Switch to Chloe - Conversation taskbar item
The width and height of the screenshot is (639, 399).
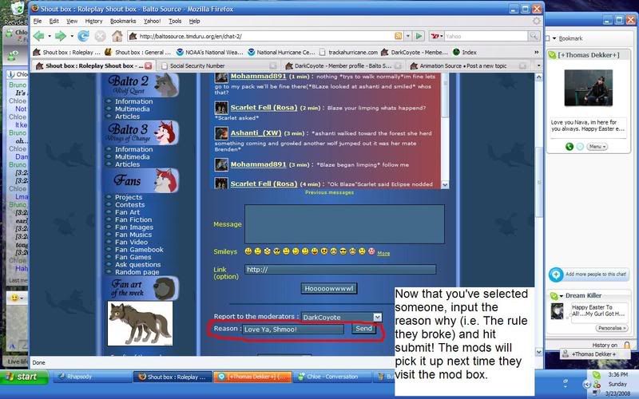tap(332, 377)
